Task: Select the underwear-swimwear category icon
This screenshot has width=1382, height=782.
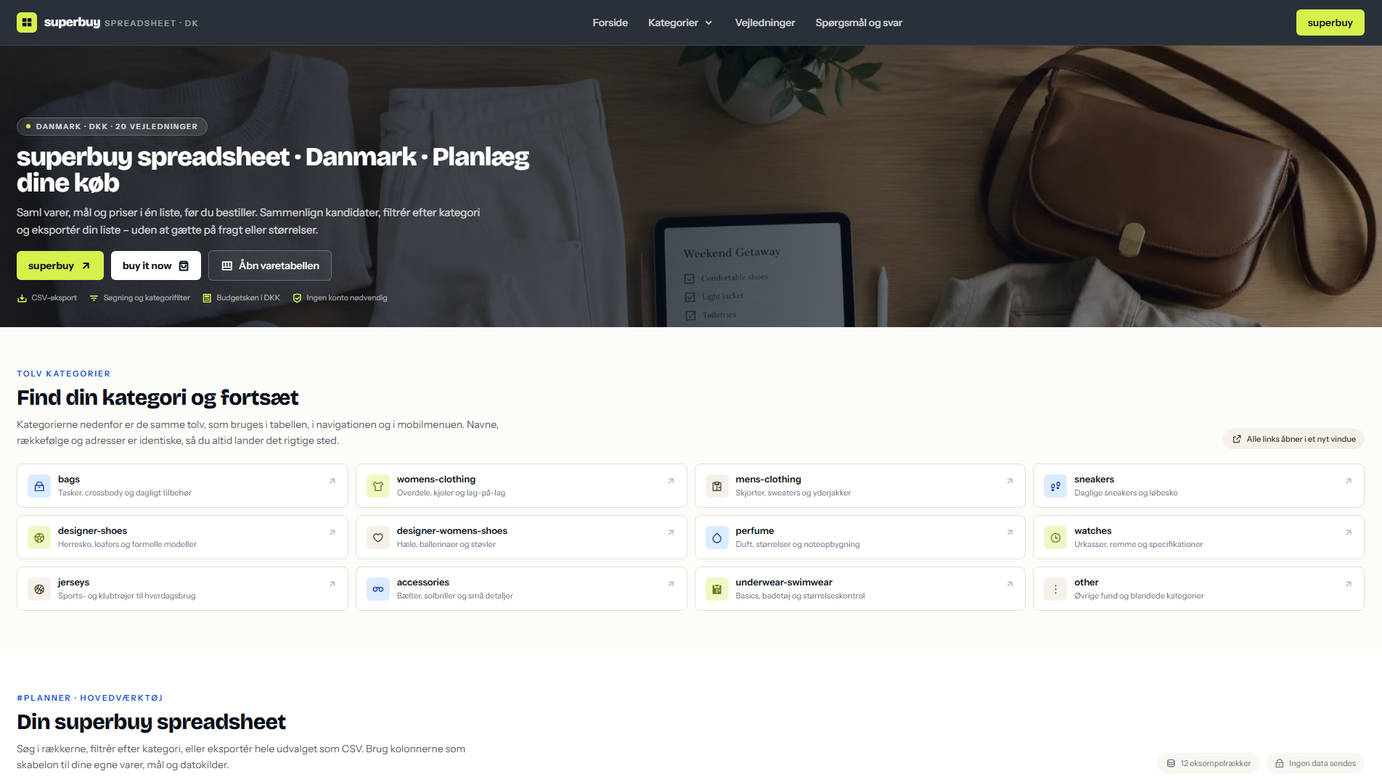Action: [717, 589]
